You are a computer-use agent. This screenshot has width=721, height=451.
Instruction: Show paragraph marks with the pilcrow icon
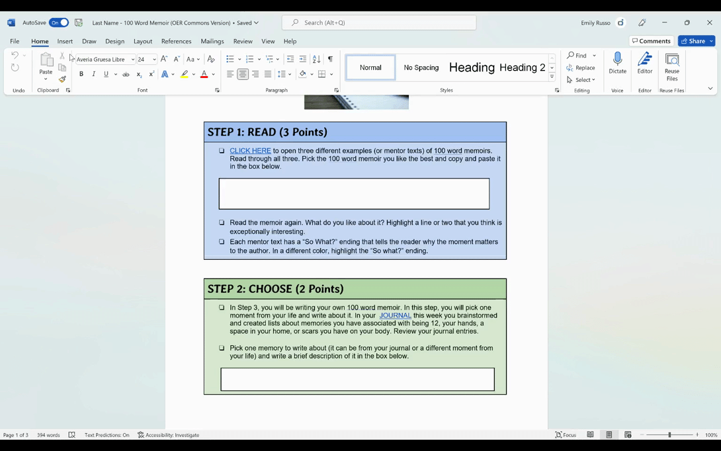330,60
